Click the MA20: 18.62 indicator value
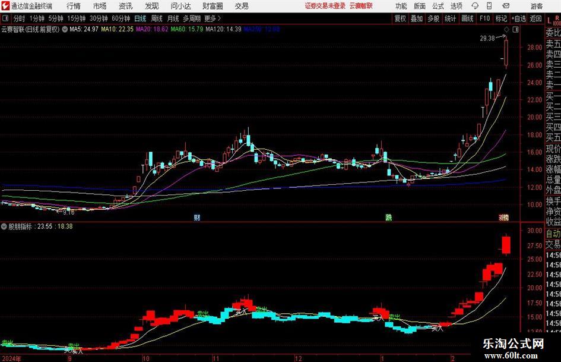 click(x=152, y=29)
